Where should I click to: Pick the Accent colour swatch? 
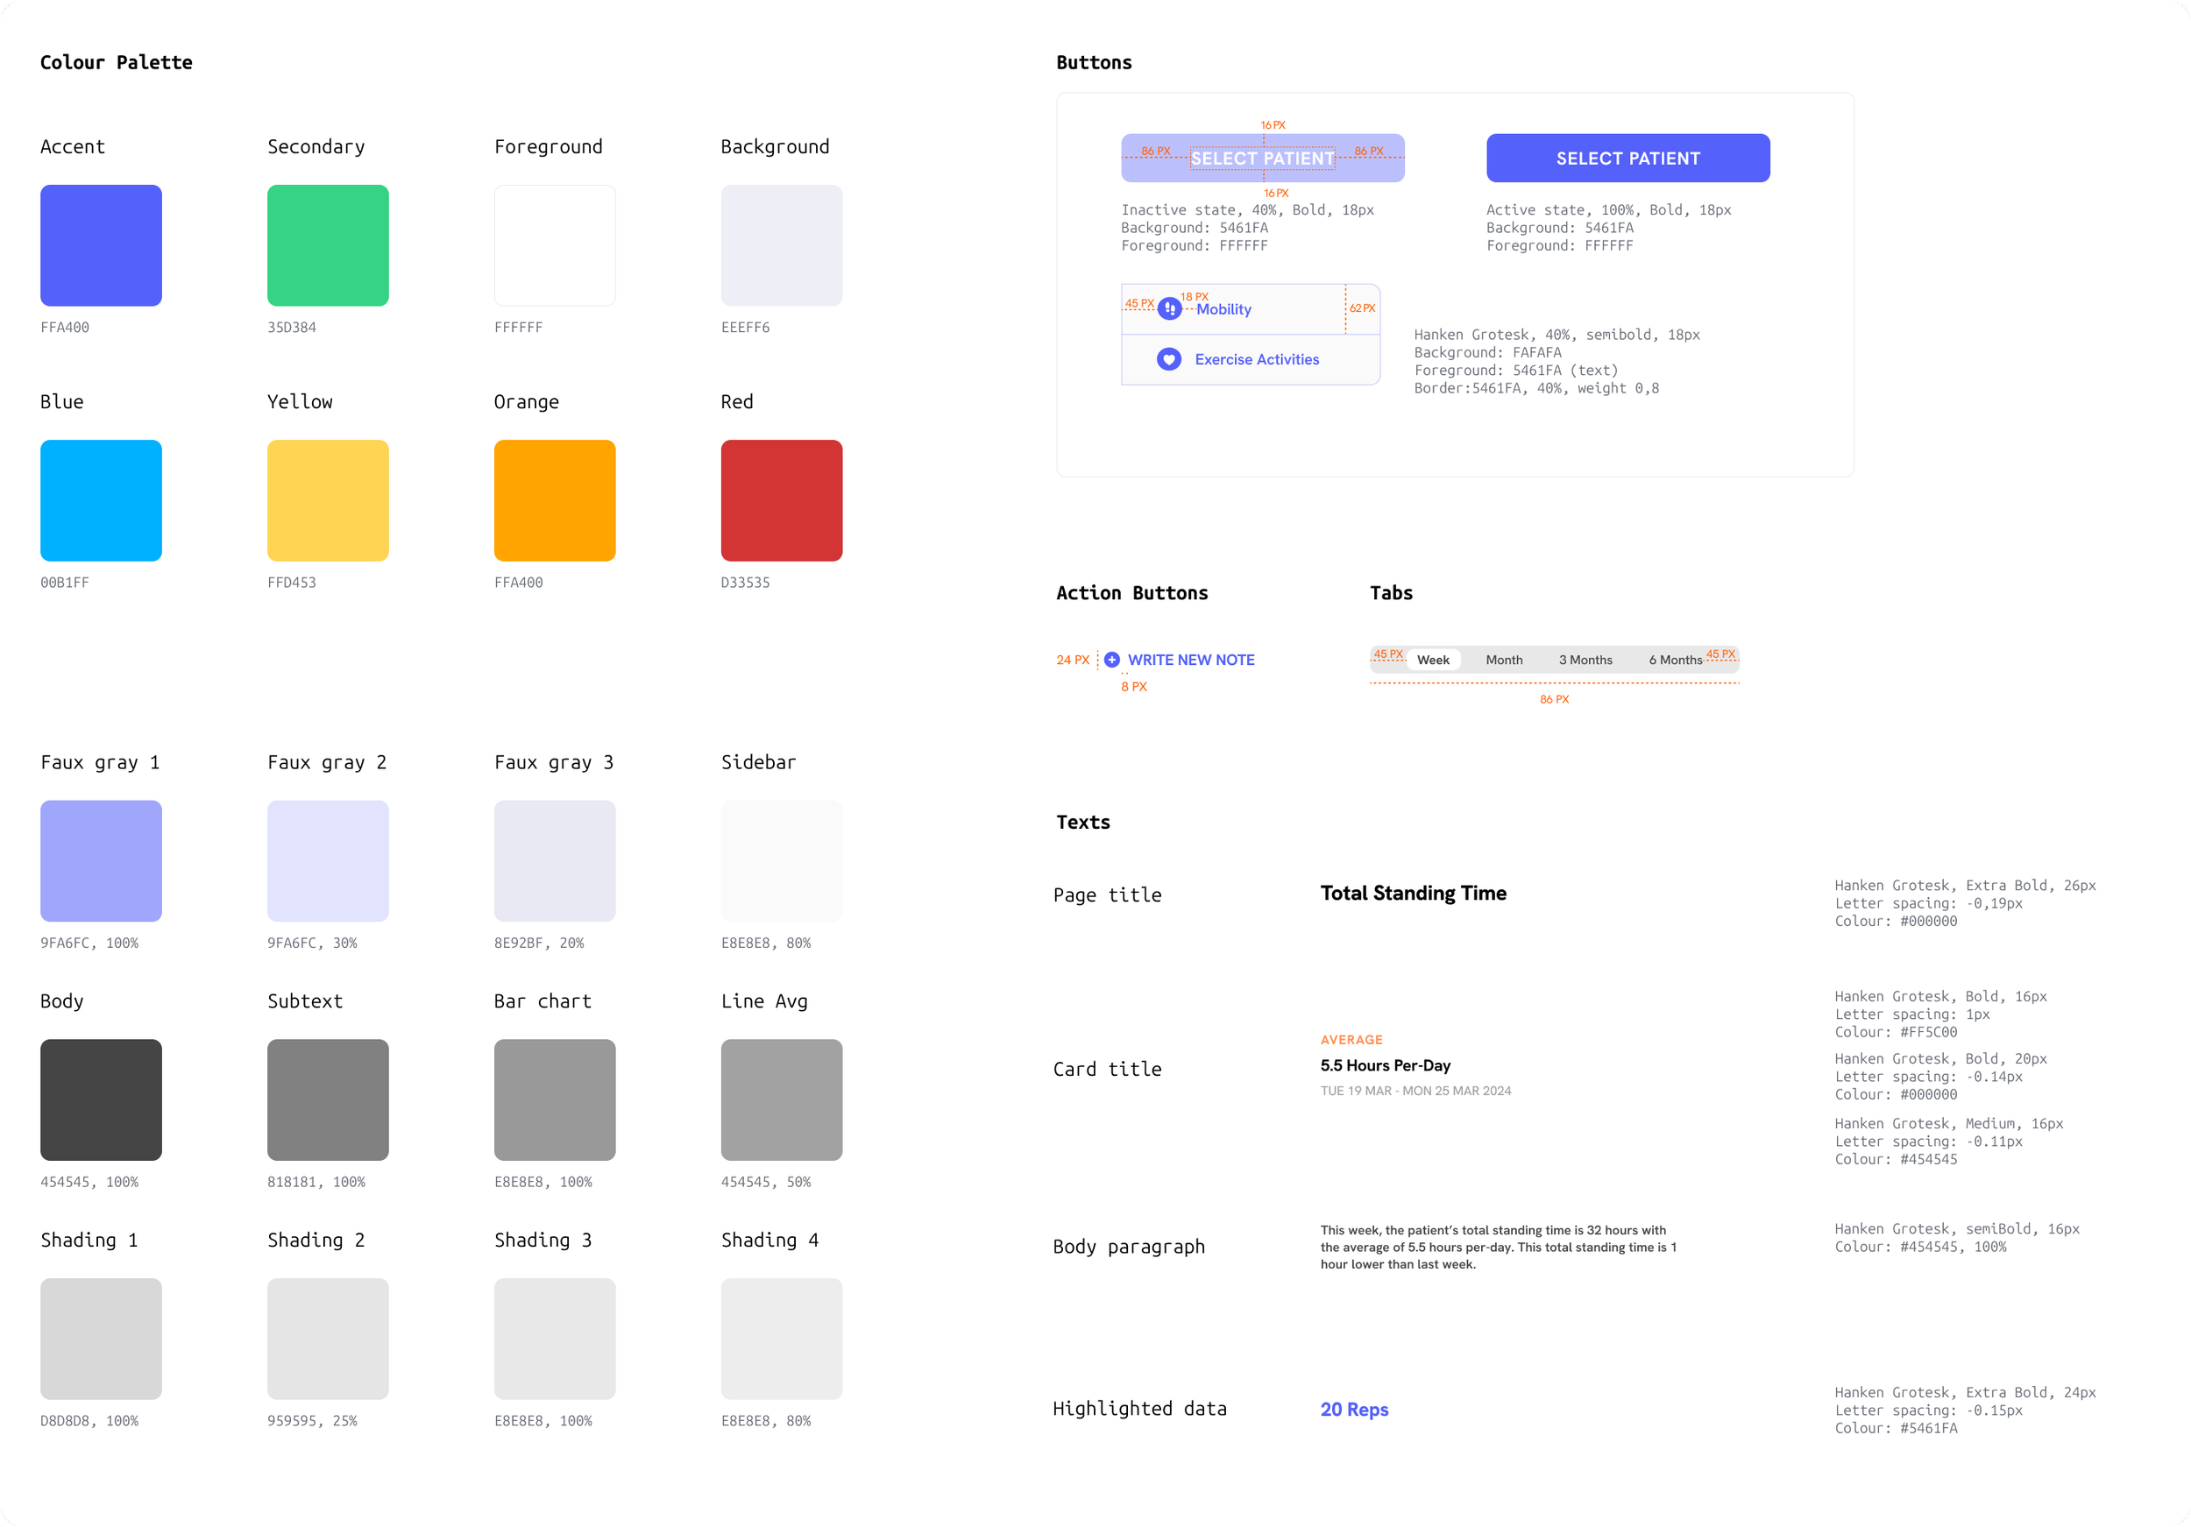[x=101, y=245]
